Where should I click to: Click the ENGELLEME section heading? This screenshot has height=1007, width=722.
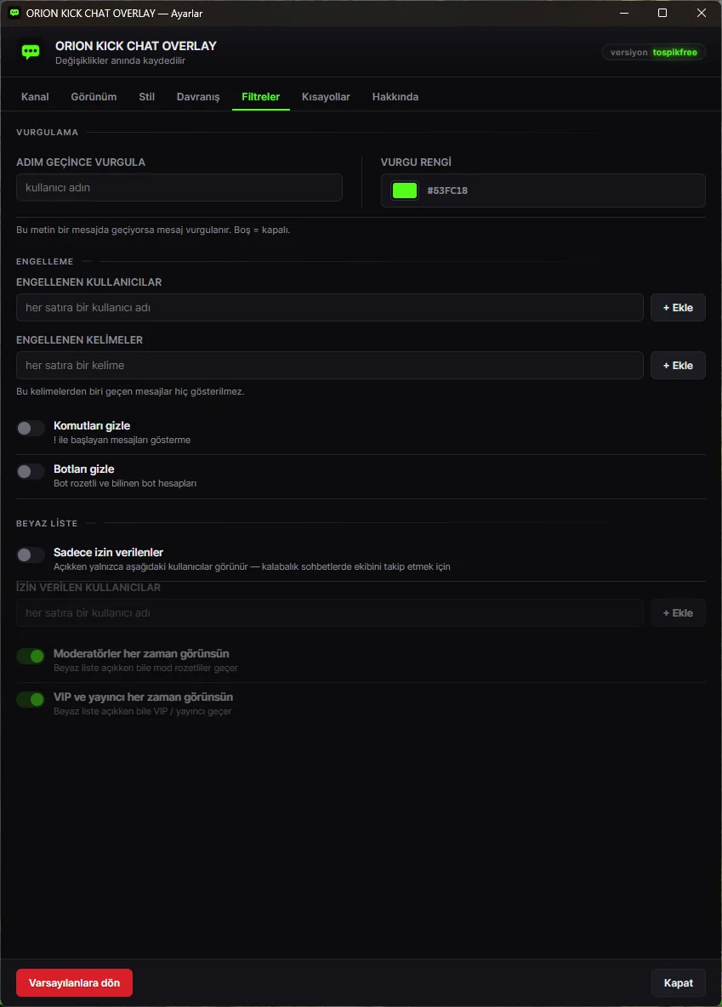click(45, 261)
